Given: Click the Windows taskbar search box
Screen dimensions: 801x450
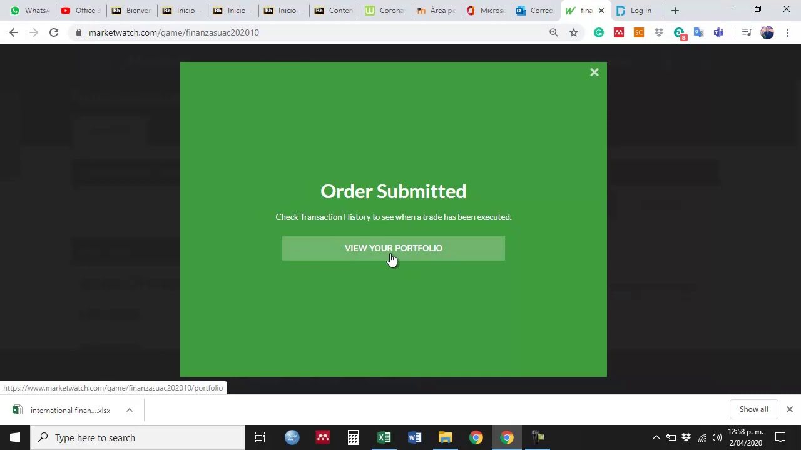Looking at the screenshot, I should 138,437.
